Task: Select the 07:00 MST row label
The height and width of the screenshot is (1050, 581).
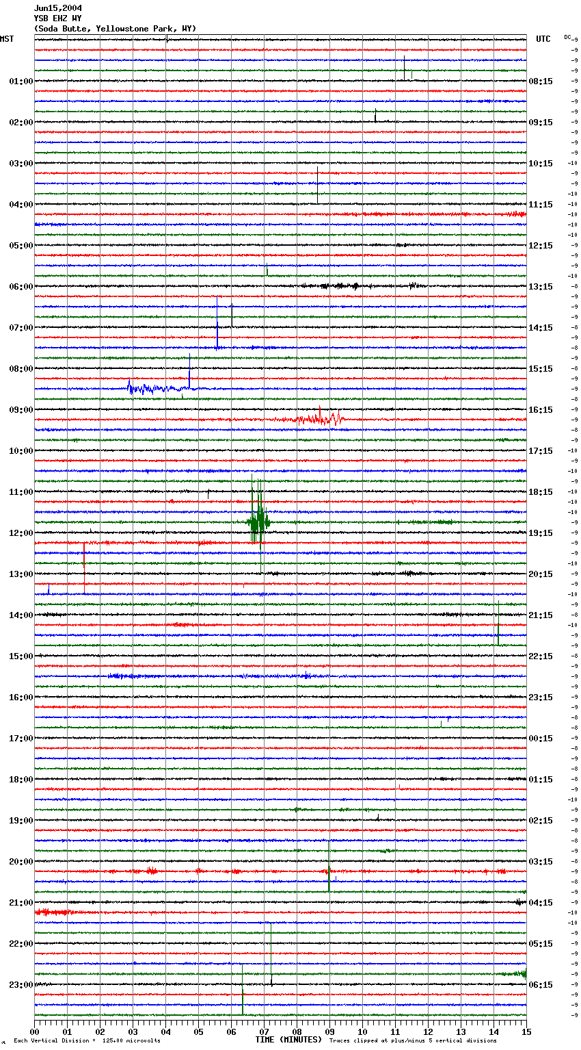Action: point(21,328)
